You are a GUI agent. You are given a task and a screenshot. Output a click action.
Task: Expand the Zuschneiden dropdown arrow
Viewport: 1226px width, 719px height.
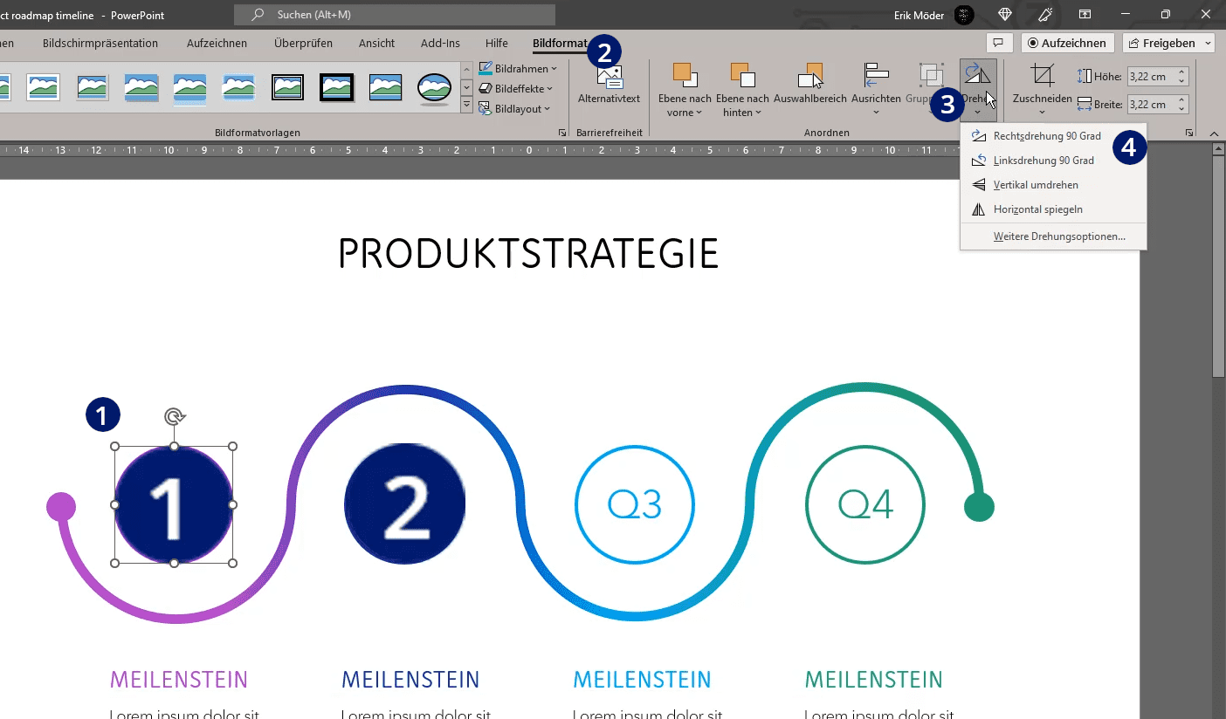(x=1042, y=113)
